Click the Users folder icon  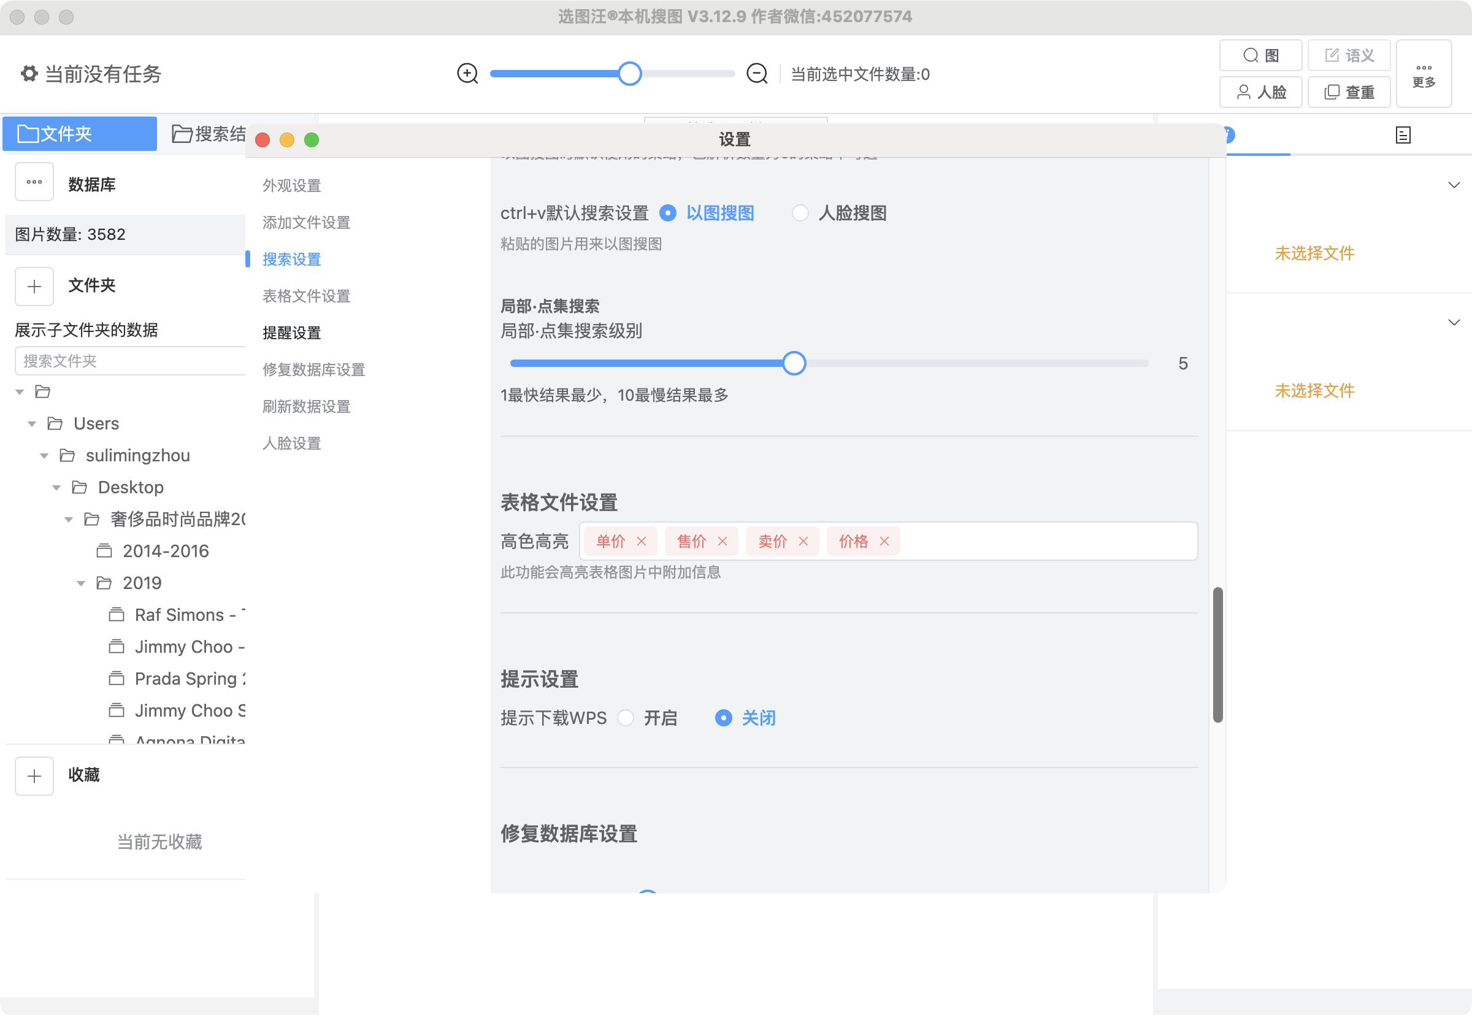(55, 424)
